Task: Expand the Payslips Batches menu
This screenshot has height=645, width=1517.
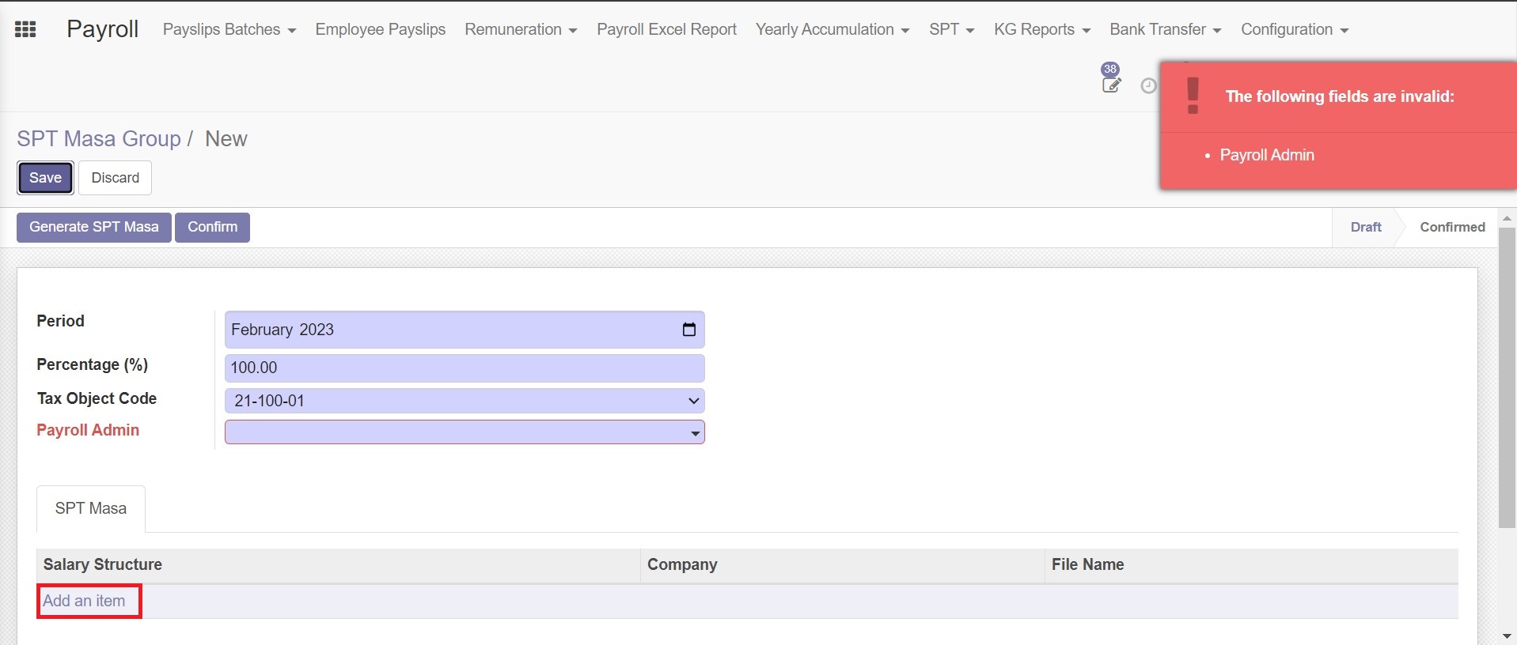Action: click(229, 30)
